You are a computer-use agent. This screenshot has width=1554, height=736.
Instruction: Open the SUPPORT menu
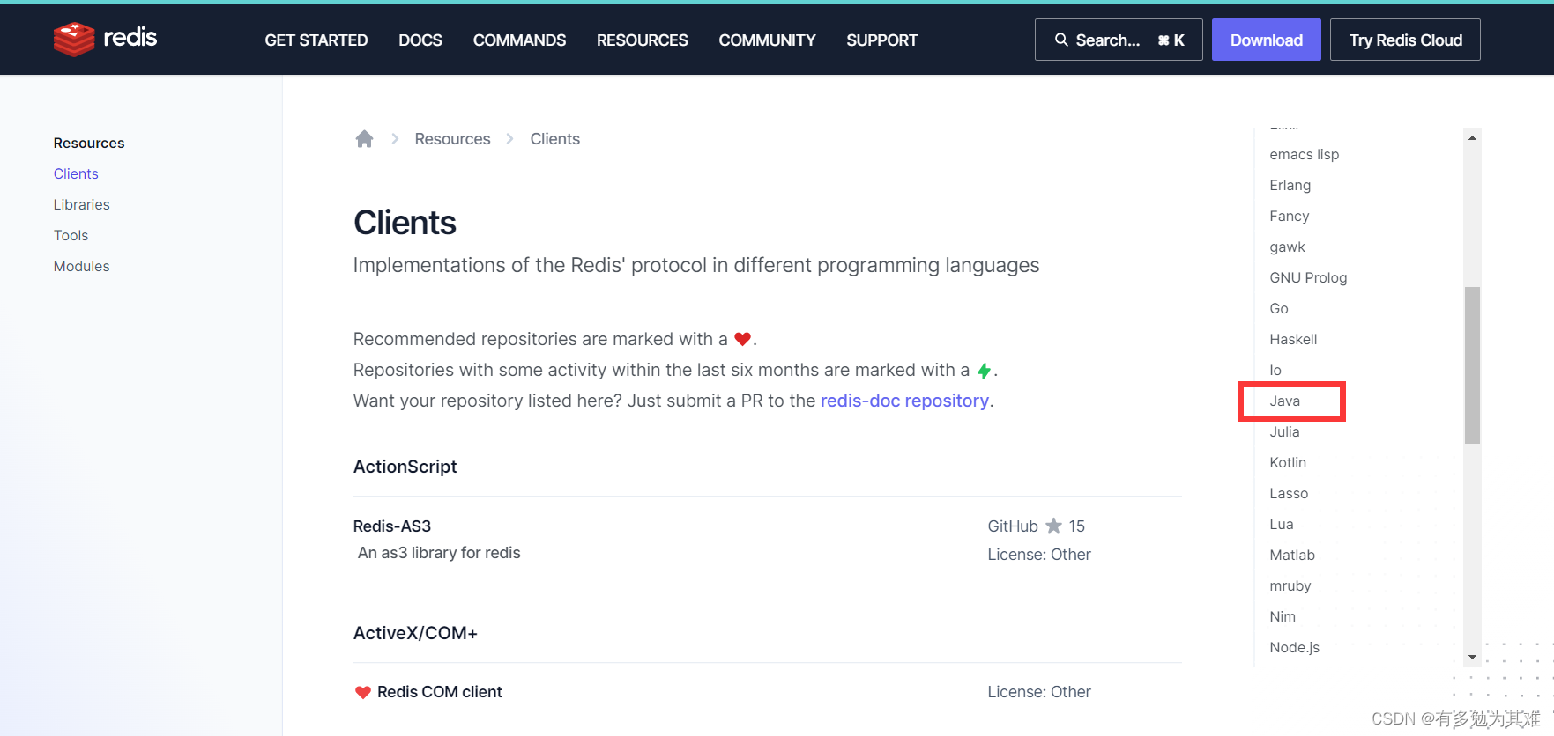pos(882,40)
